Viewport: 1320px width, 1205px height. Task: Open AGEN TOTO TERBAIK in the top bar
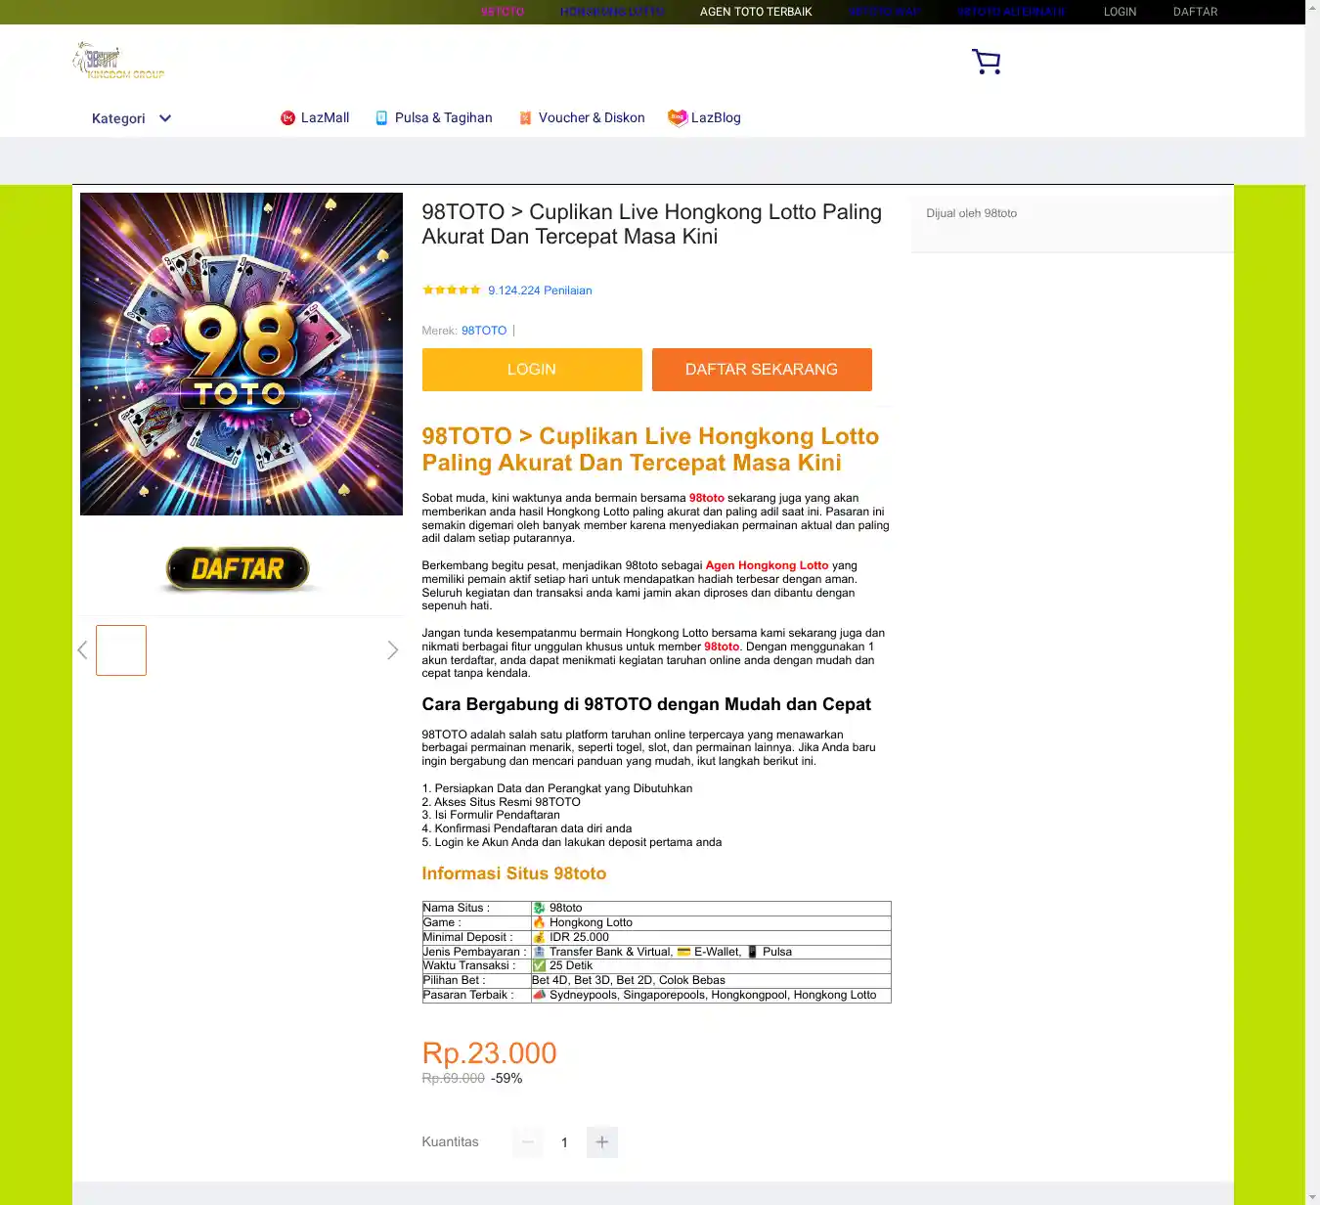[756, 12]
